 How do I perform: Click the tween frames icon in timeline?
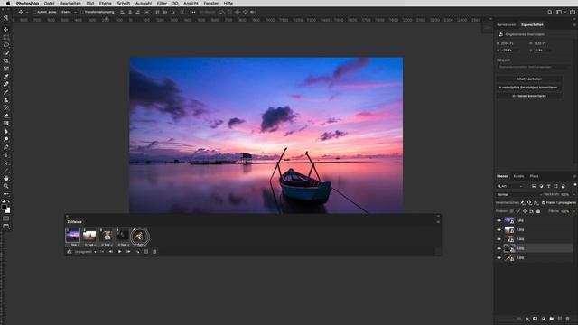[137, 252]
